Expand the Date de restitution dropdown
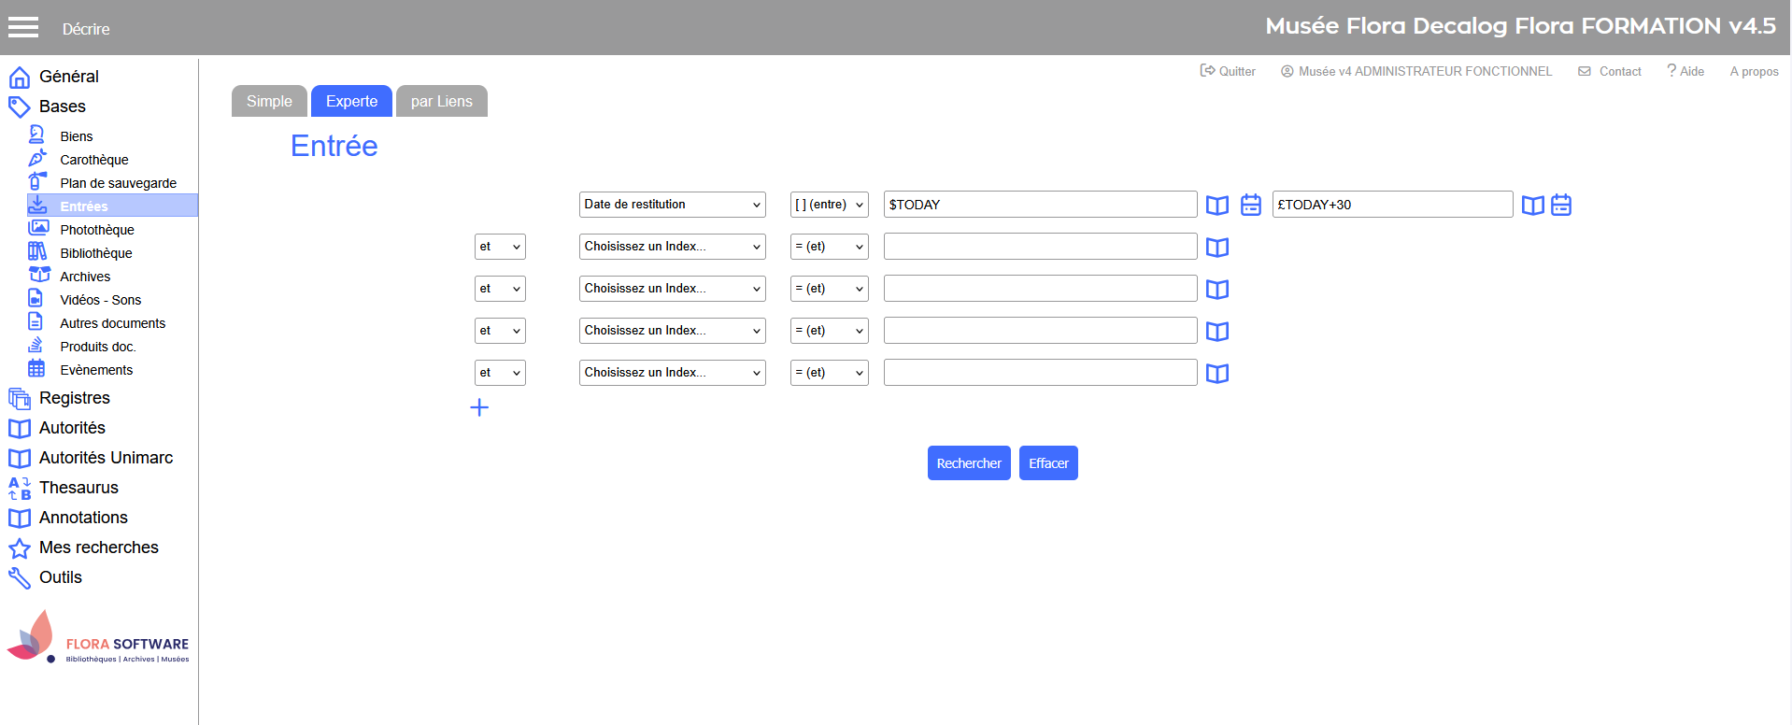 tap(672, 205)
